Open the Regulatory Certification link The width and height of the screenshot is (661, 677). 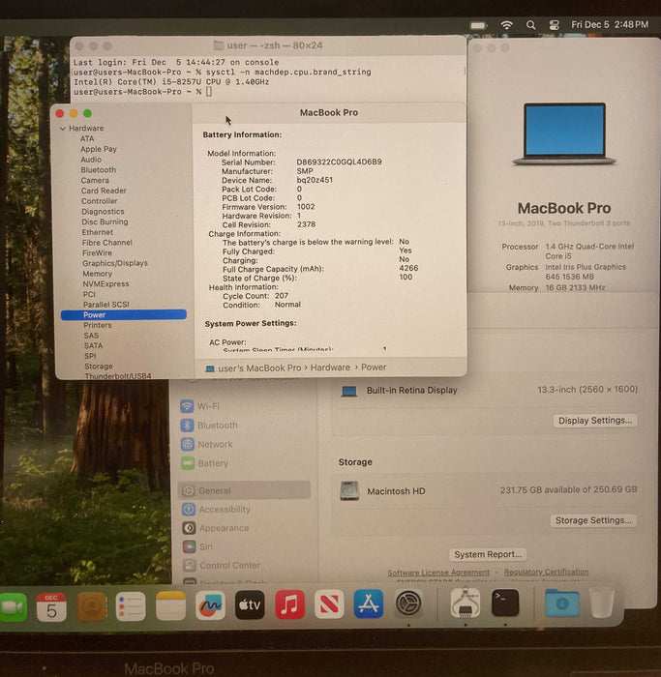click(x=547, y=573)
